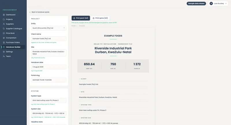Open the Entity dropdown
The width and height of the screenshot is (231, 125).
pos(49,28)
